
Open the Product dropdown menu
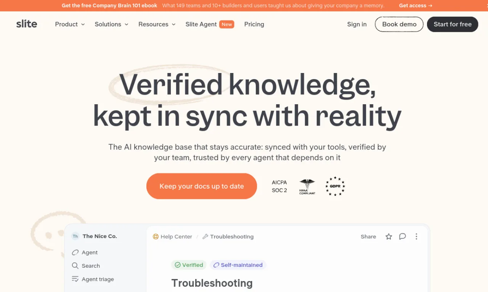tap(70, 24)
